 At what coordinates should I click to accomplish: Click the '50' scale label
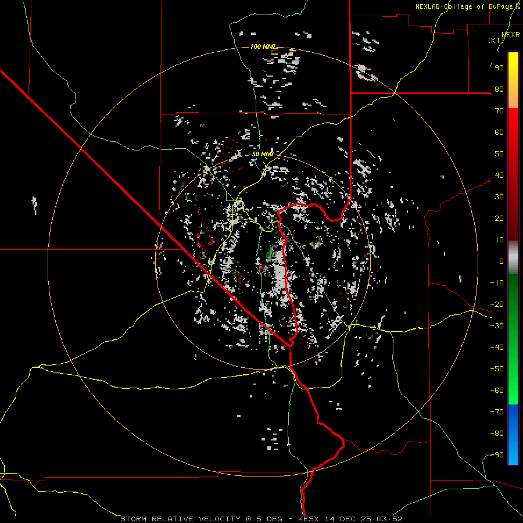pos(499,154)
